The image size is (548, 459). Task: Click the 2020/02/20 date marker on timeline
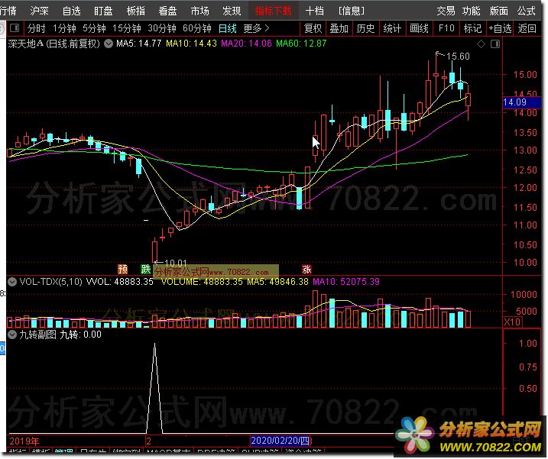278,441
